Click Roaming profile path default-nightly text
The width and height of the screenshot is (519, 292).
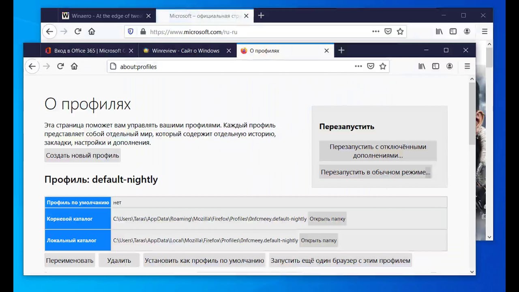[210, 219]
